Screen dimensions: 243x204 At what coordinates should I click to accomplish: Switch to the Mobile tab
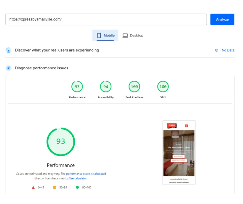(x=106, y=35)
